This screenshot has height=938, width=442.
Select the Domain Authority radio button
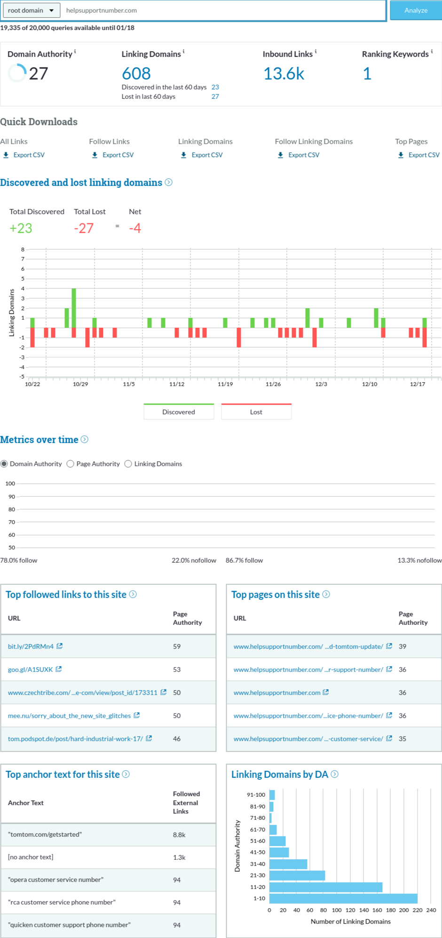[4, 464]
